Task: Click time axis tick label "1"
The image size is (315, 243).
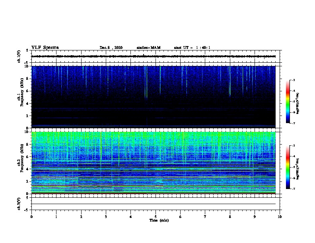Action: coord(56,217)
